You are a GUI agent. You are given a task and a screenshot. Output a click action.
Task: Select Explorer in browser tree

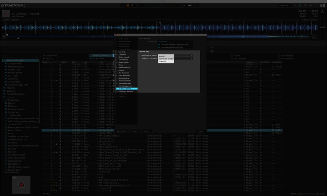point(11,91)
